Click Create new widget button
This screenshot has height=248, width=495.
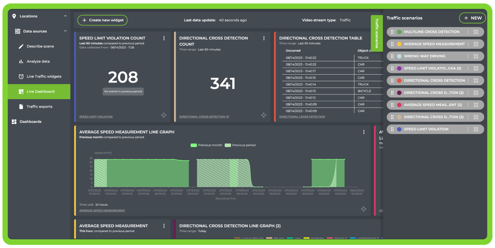click(x=102, y=20)
